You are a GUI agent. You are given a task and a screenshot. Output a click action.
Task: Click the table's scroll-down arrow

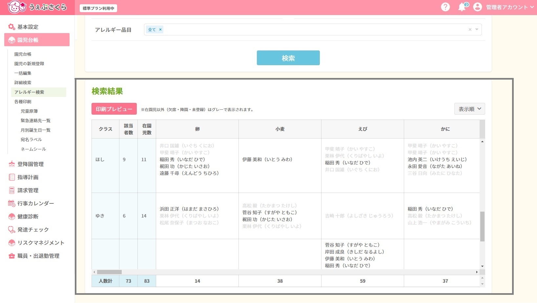click(482, 266)
